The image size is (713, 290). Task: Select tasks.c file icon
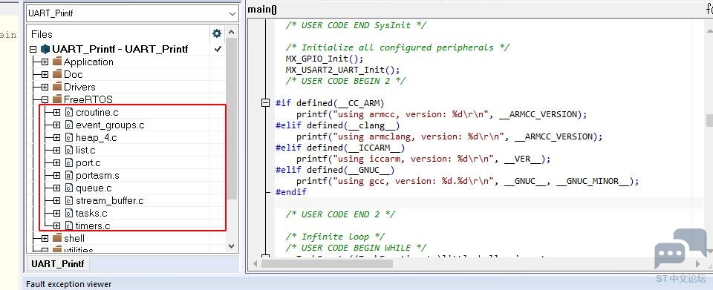point(68,213)
